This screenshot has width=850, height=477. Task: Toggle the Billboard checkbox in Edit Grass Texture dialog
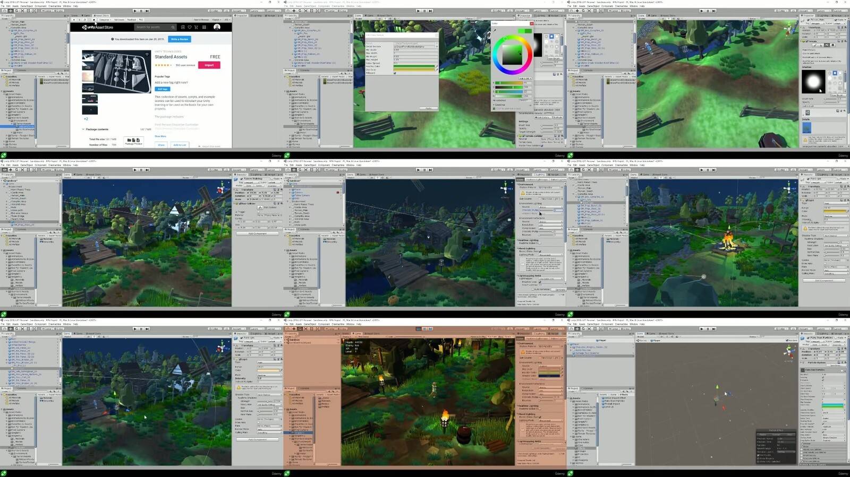pyautogui.click(x=395, y=73)
